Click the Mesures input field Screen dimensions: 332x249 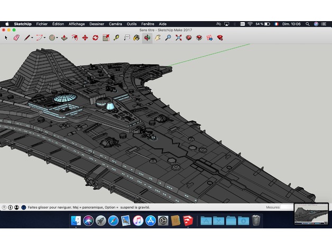click(x=287, y=207)
